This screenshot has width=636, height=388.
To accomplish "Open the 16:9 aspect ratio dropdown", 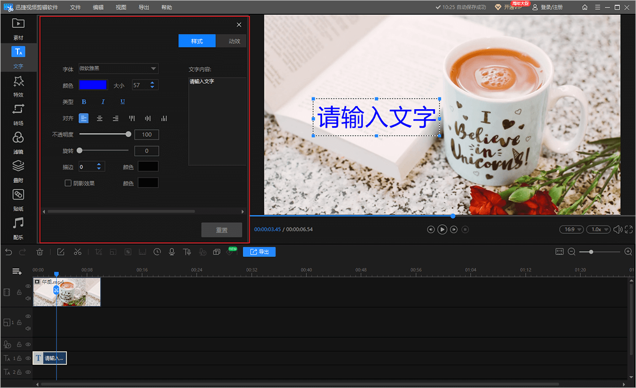I will tap(572, 230).
